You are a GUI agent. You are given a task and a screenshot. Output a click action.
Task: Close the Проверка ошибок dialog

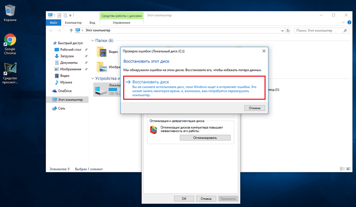[x=263, y=51]
